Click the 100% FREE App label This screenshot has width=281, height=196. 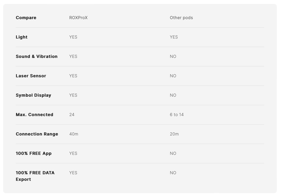(x=34, y=153)
